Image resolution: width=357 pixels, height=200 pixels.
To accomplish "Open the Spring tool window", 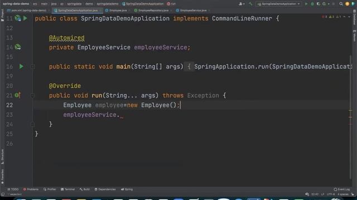I will point(127,189).
